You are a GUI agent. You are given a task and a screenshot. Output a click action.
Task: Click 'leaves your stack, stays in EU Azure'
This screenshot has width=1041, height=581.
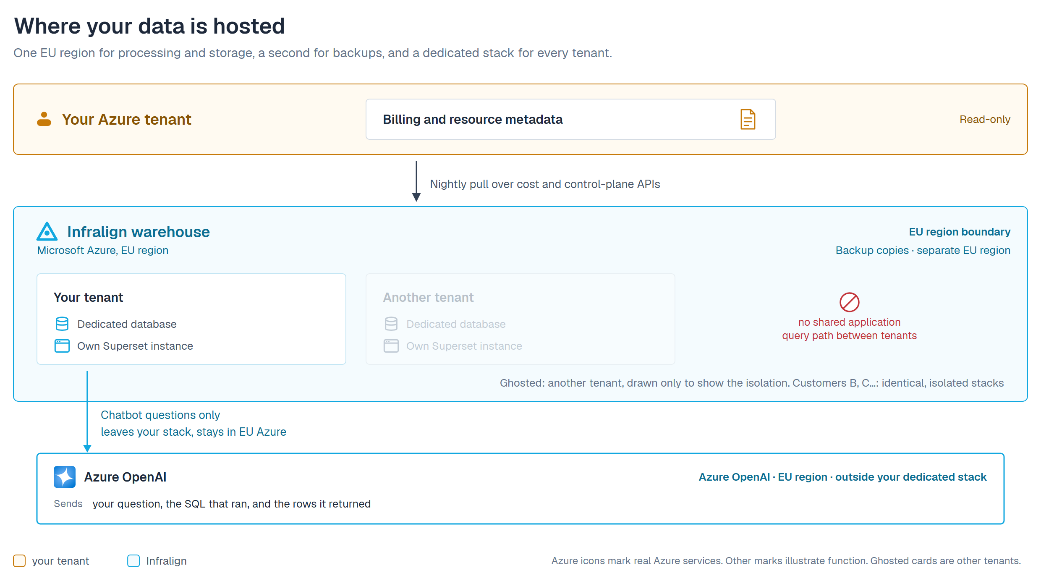(194, 432)
